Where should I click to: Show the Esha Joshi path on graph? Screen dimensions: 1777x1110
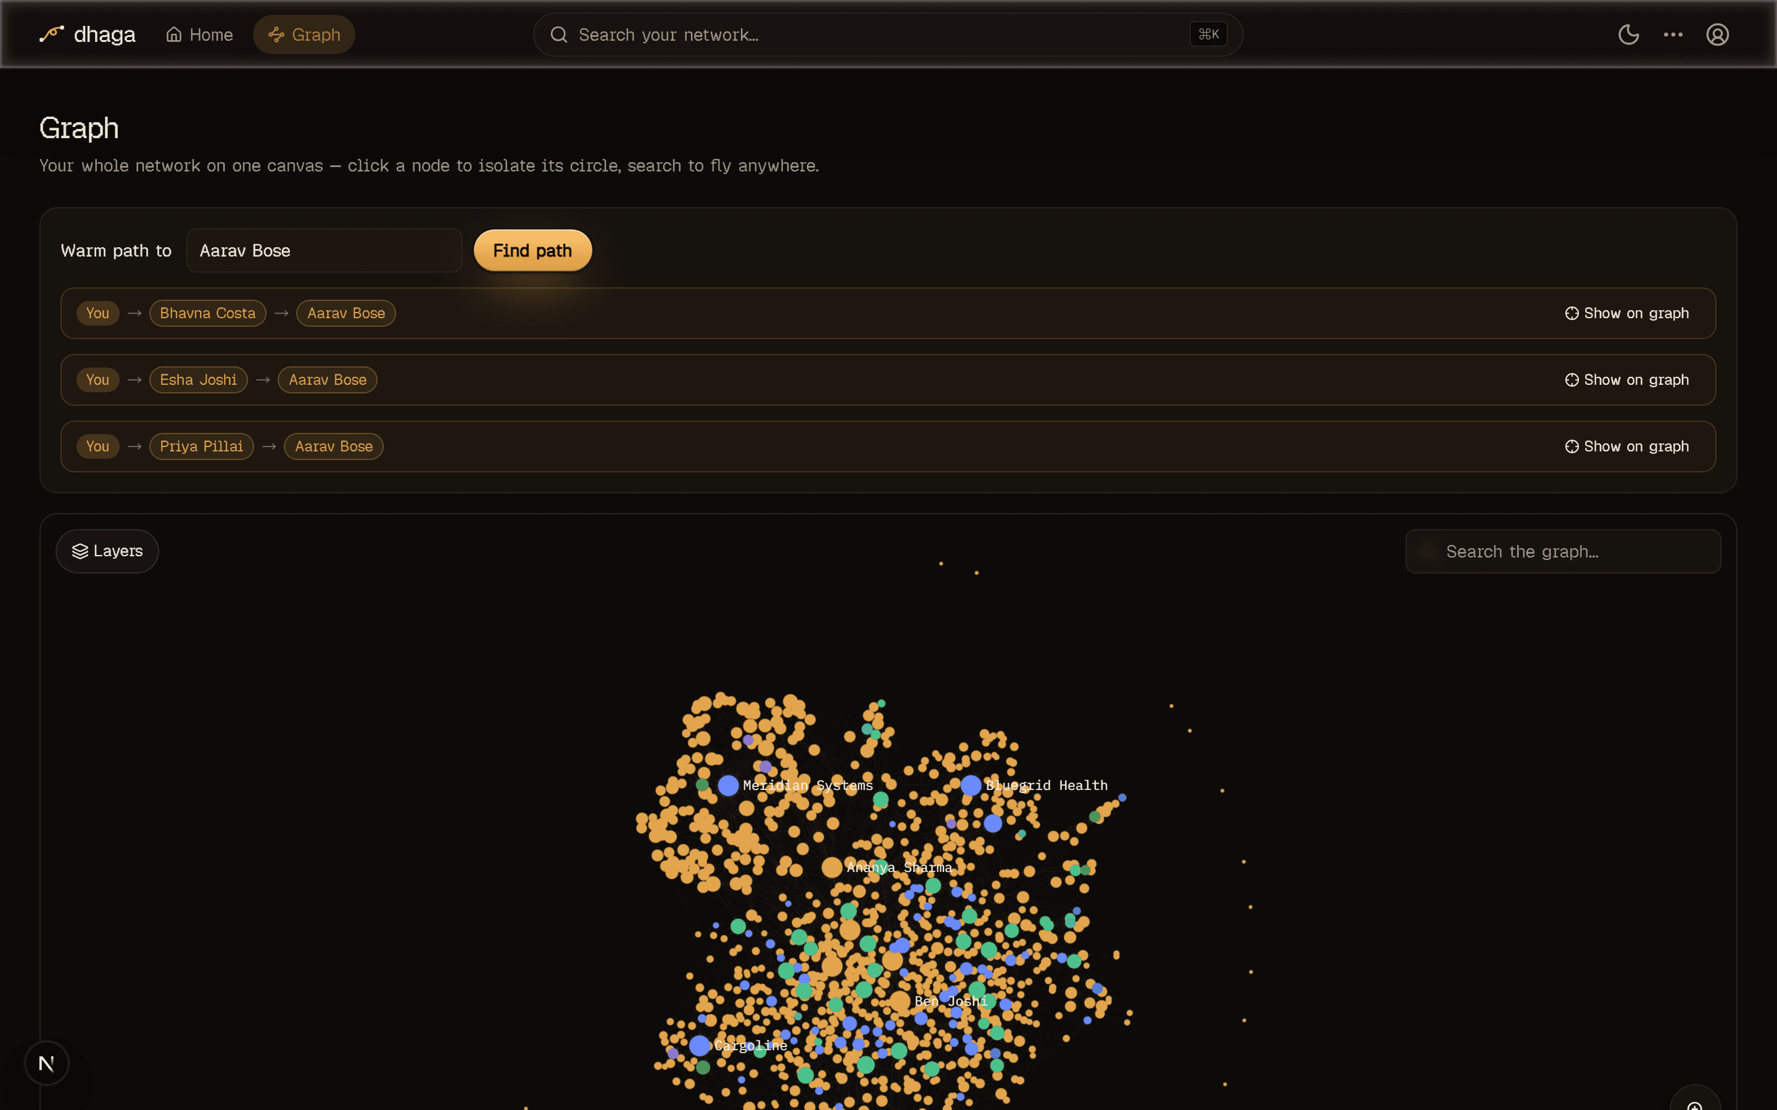pos(1626,380)
